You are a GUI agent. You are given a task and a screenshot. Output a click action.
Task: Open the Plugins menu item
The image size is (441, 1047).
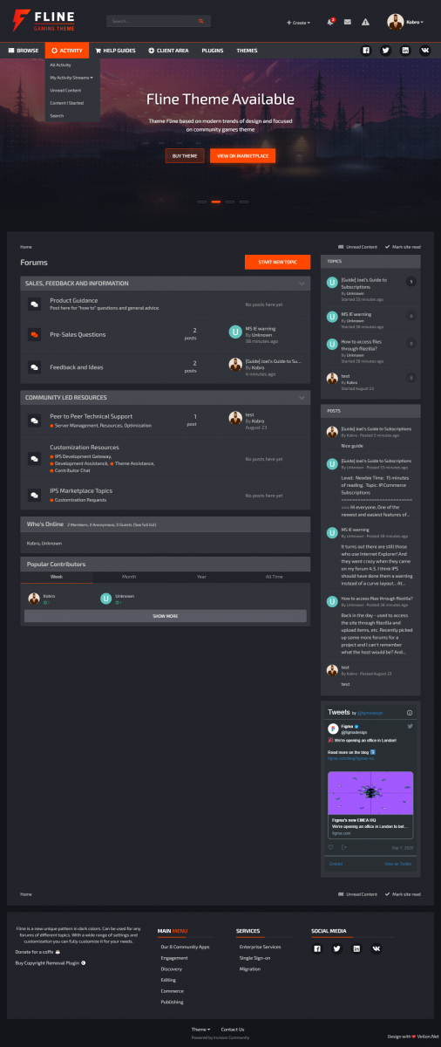213,51
